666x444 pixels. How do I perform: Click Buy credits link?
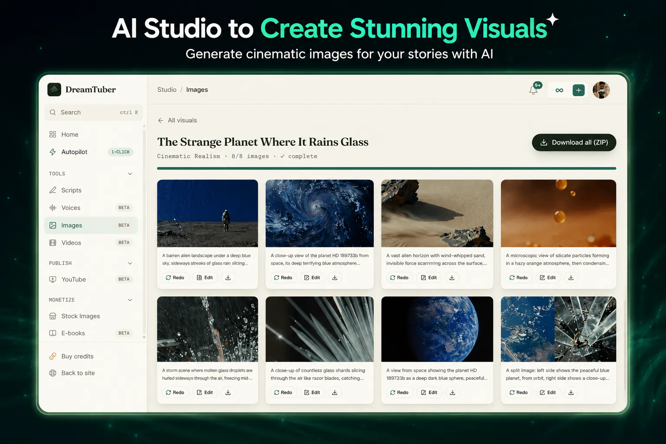72,356
